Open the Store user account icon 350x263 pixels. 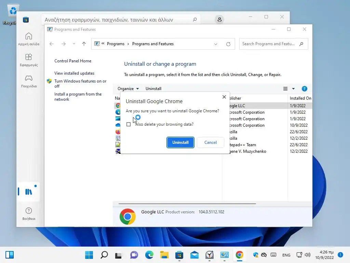[219, 20]
